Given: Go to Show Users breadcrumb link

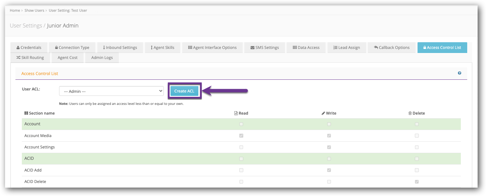Looking at the screenshot, I should tap(34, 10).
